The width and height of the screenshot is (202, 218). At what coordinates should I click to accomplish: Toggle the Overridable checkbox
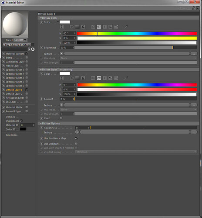[x=21, y=121]
